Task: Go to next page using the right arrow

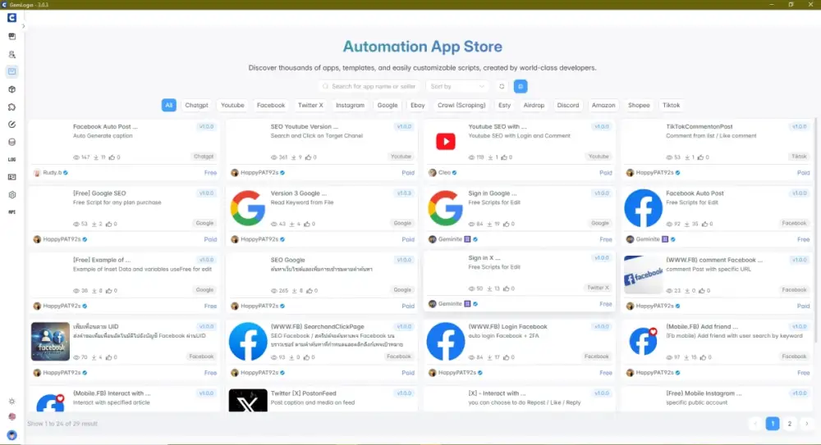Action: [x=806, y=424]
